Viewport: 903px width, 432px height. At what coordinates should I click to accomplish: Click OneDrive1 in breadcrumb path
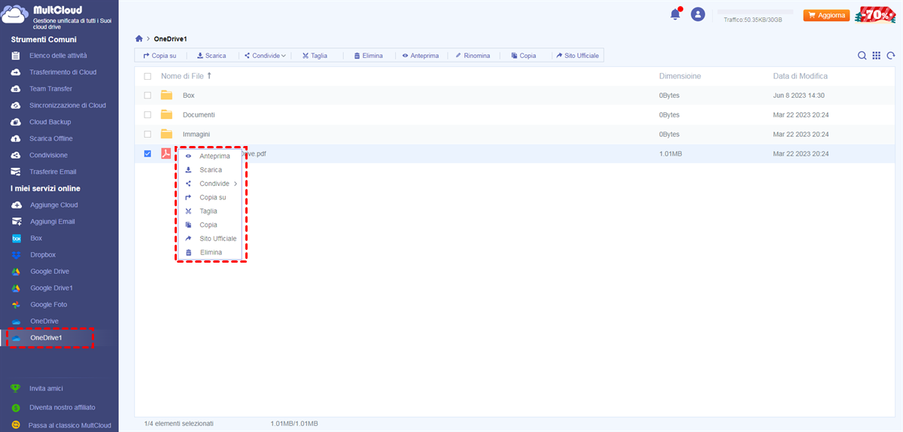171,38
